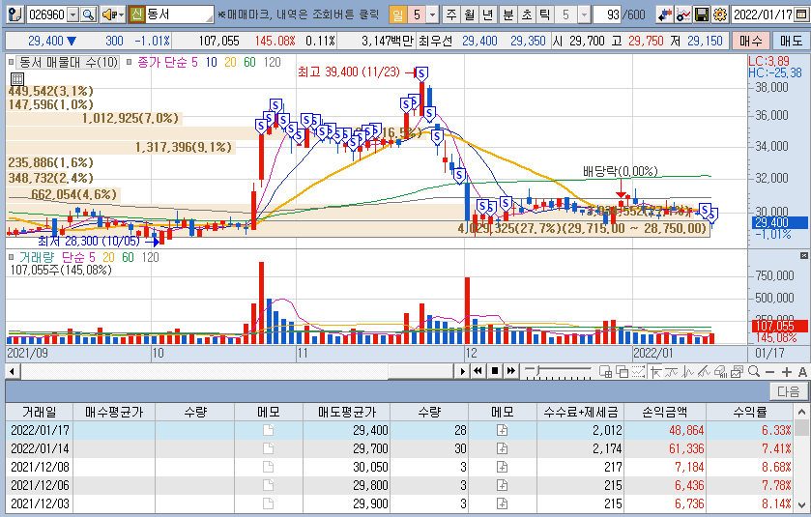Image resolution: width=811 pixels, height=517 pixels.
Task: Click the minus zoom-out icon
Action: [770, 372]
